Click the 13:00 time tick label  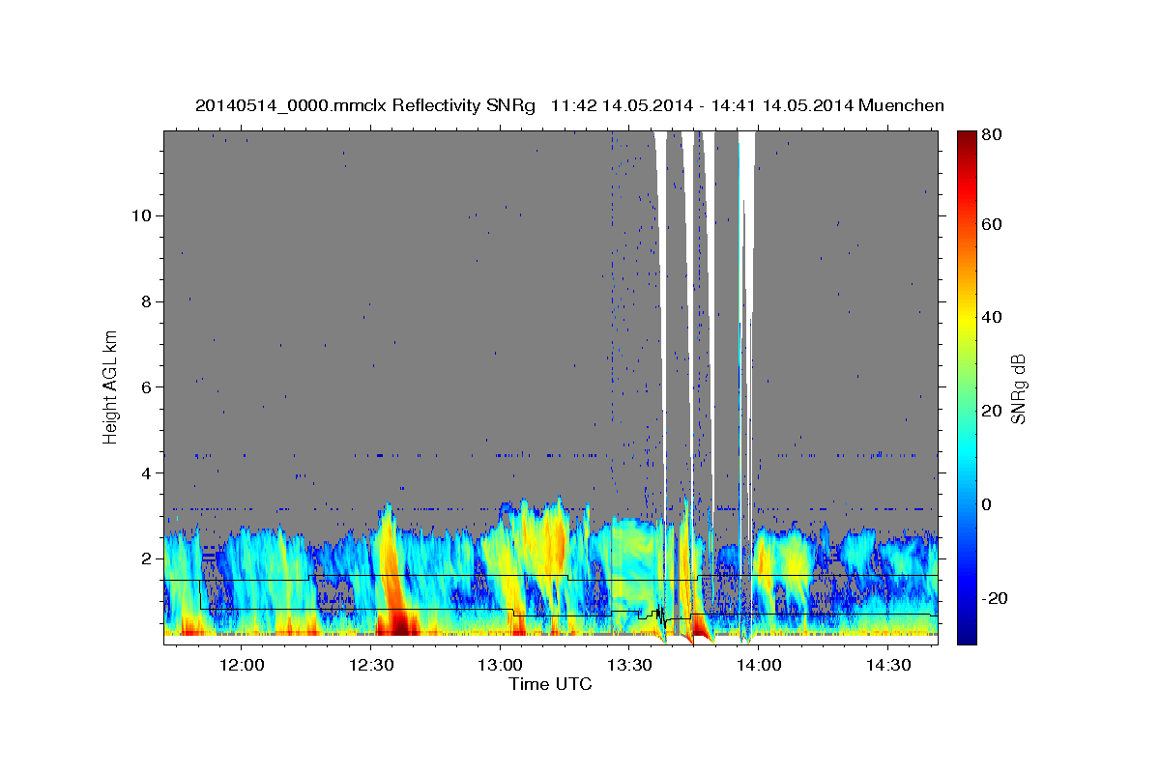pos(499,665)
